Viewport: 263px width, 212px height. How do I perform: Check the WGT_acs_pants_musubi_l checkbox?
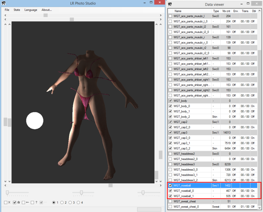(x=170, y=16)
